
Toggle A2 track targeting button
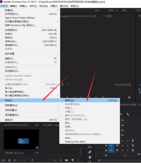click(x=111, y=146)
